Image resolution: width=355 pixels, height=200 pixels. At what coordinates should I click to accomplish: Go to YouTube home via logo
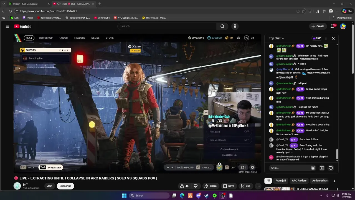(23, 26)
